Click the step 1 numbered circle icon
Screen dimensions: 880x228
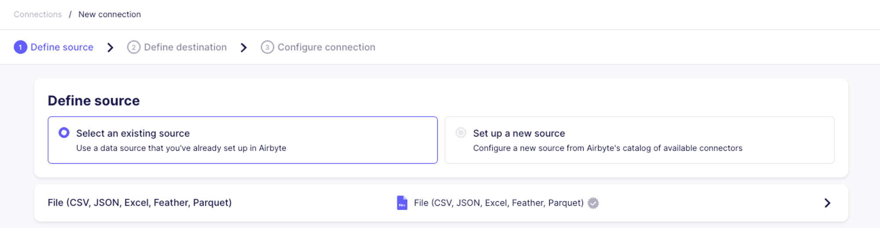(x=20, y=47)
